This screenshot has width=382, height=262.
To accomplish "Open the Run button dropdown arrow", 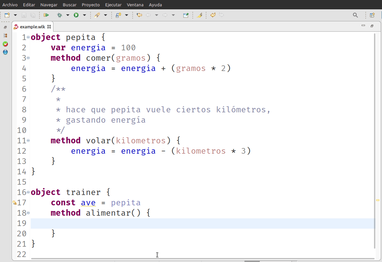I will (84, 15).
